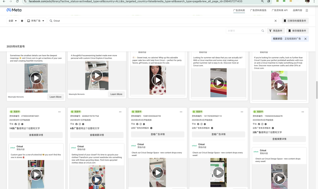
Task: Open the 筛选条件 filters
Action: (x=276, y=31)
